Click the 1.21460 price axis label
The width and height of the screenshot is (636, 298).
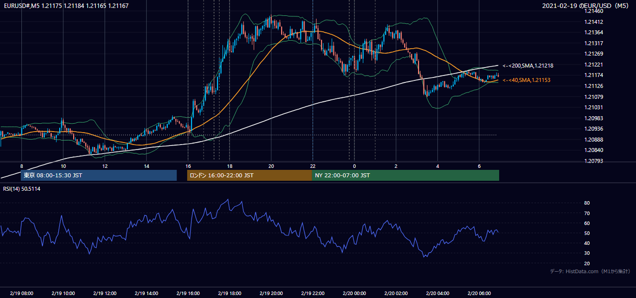click(x=594, y=11)
